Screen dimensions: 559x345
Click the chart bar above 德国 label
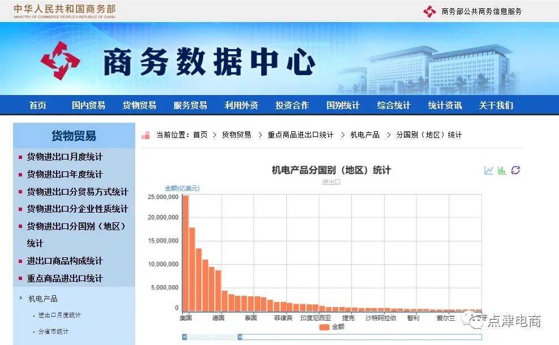(218, 291)
